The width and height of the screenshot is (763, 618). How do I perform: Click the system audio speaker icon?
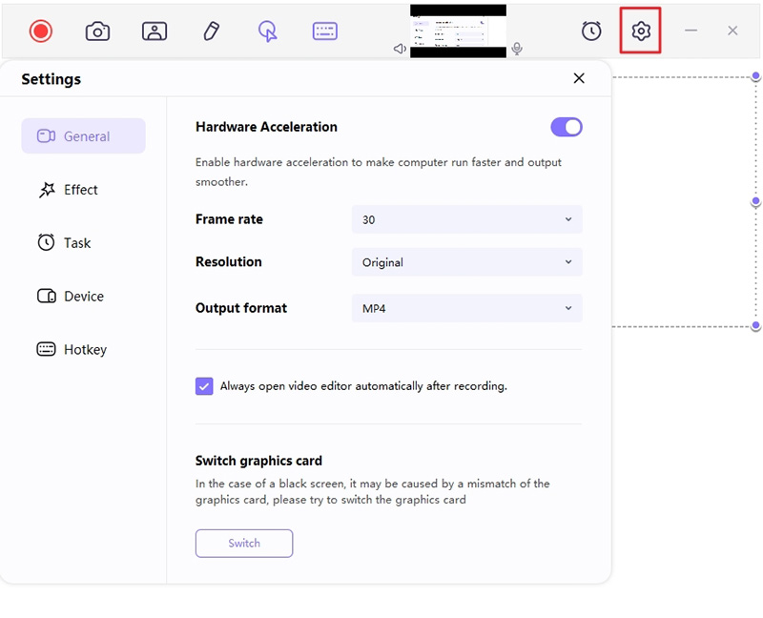[400, 49]
